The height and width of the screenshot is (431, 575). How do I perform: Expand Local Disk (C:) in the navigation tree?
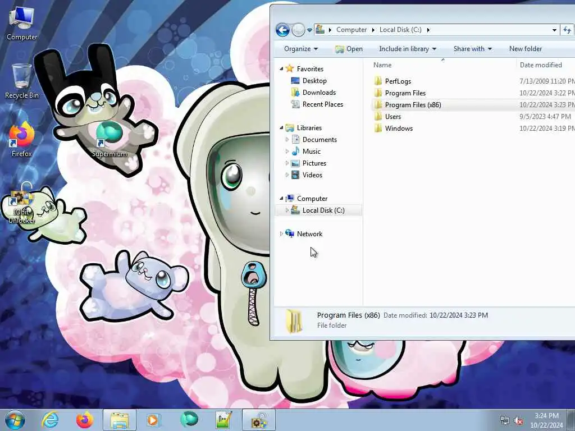pyautogui.click(x=287, y=210)
